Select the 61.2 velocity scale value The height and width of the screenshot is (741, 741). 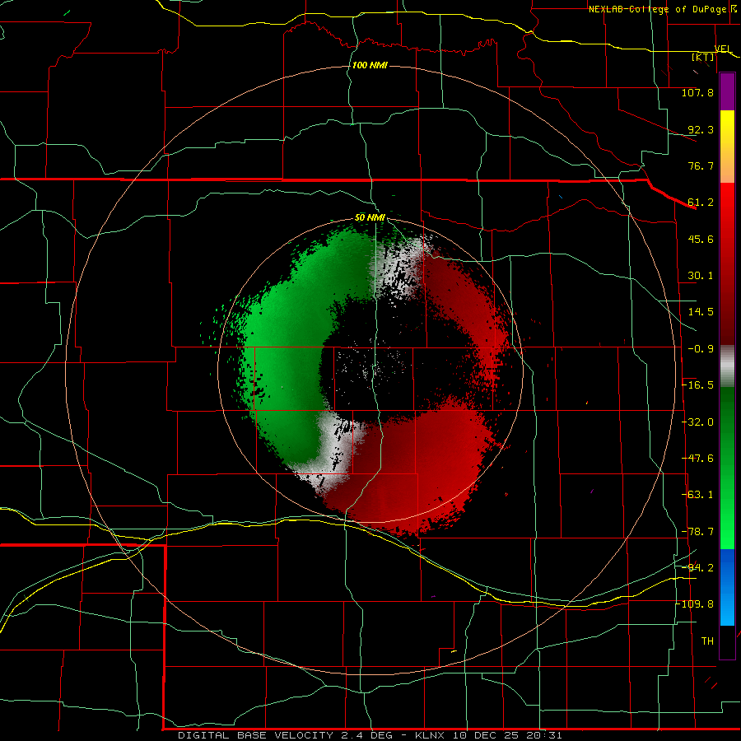(x=701, y=203)
